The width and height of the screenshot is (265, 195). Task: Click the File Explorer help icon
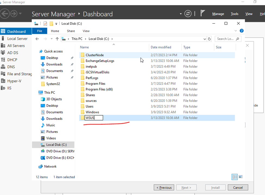(x=241, y=31)
